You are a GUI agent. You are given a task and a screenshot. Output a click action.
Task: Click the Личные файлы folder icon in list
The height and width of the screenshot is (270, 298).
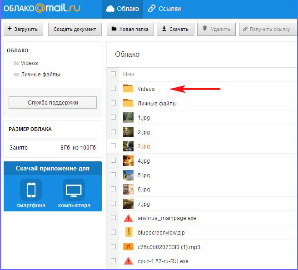128,103
